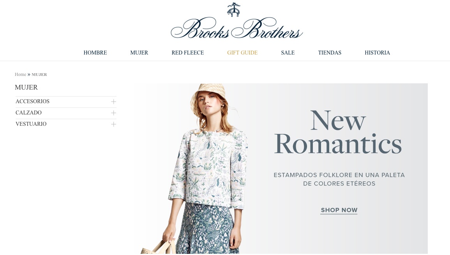Click the New Romantics banner headline
The width and height of the screenshot is (450, 255).
[x=338, y=132]
